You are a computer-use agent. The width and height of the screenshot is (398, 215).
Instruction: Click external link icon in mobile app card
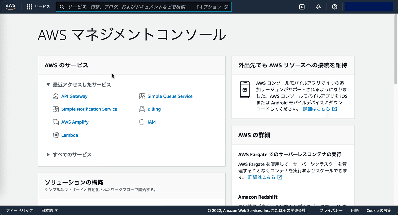tap(335, 109)
